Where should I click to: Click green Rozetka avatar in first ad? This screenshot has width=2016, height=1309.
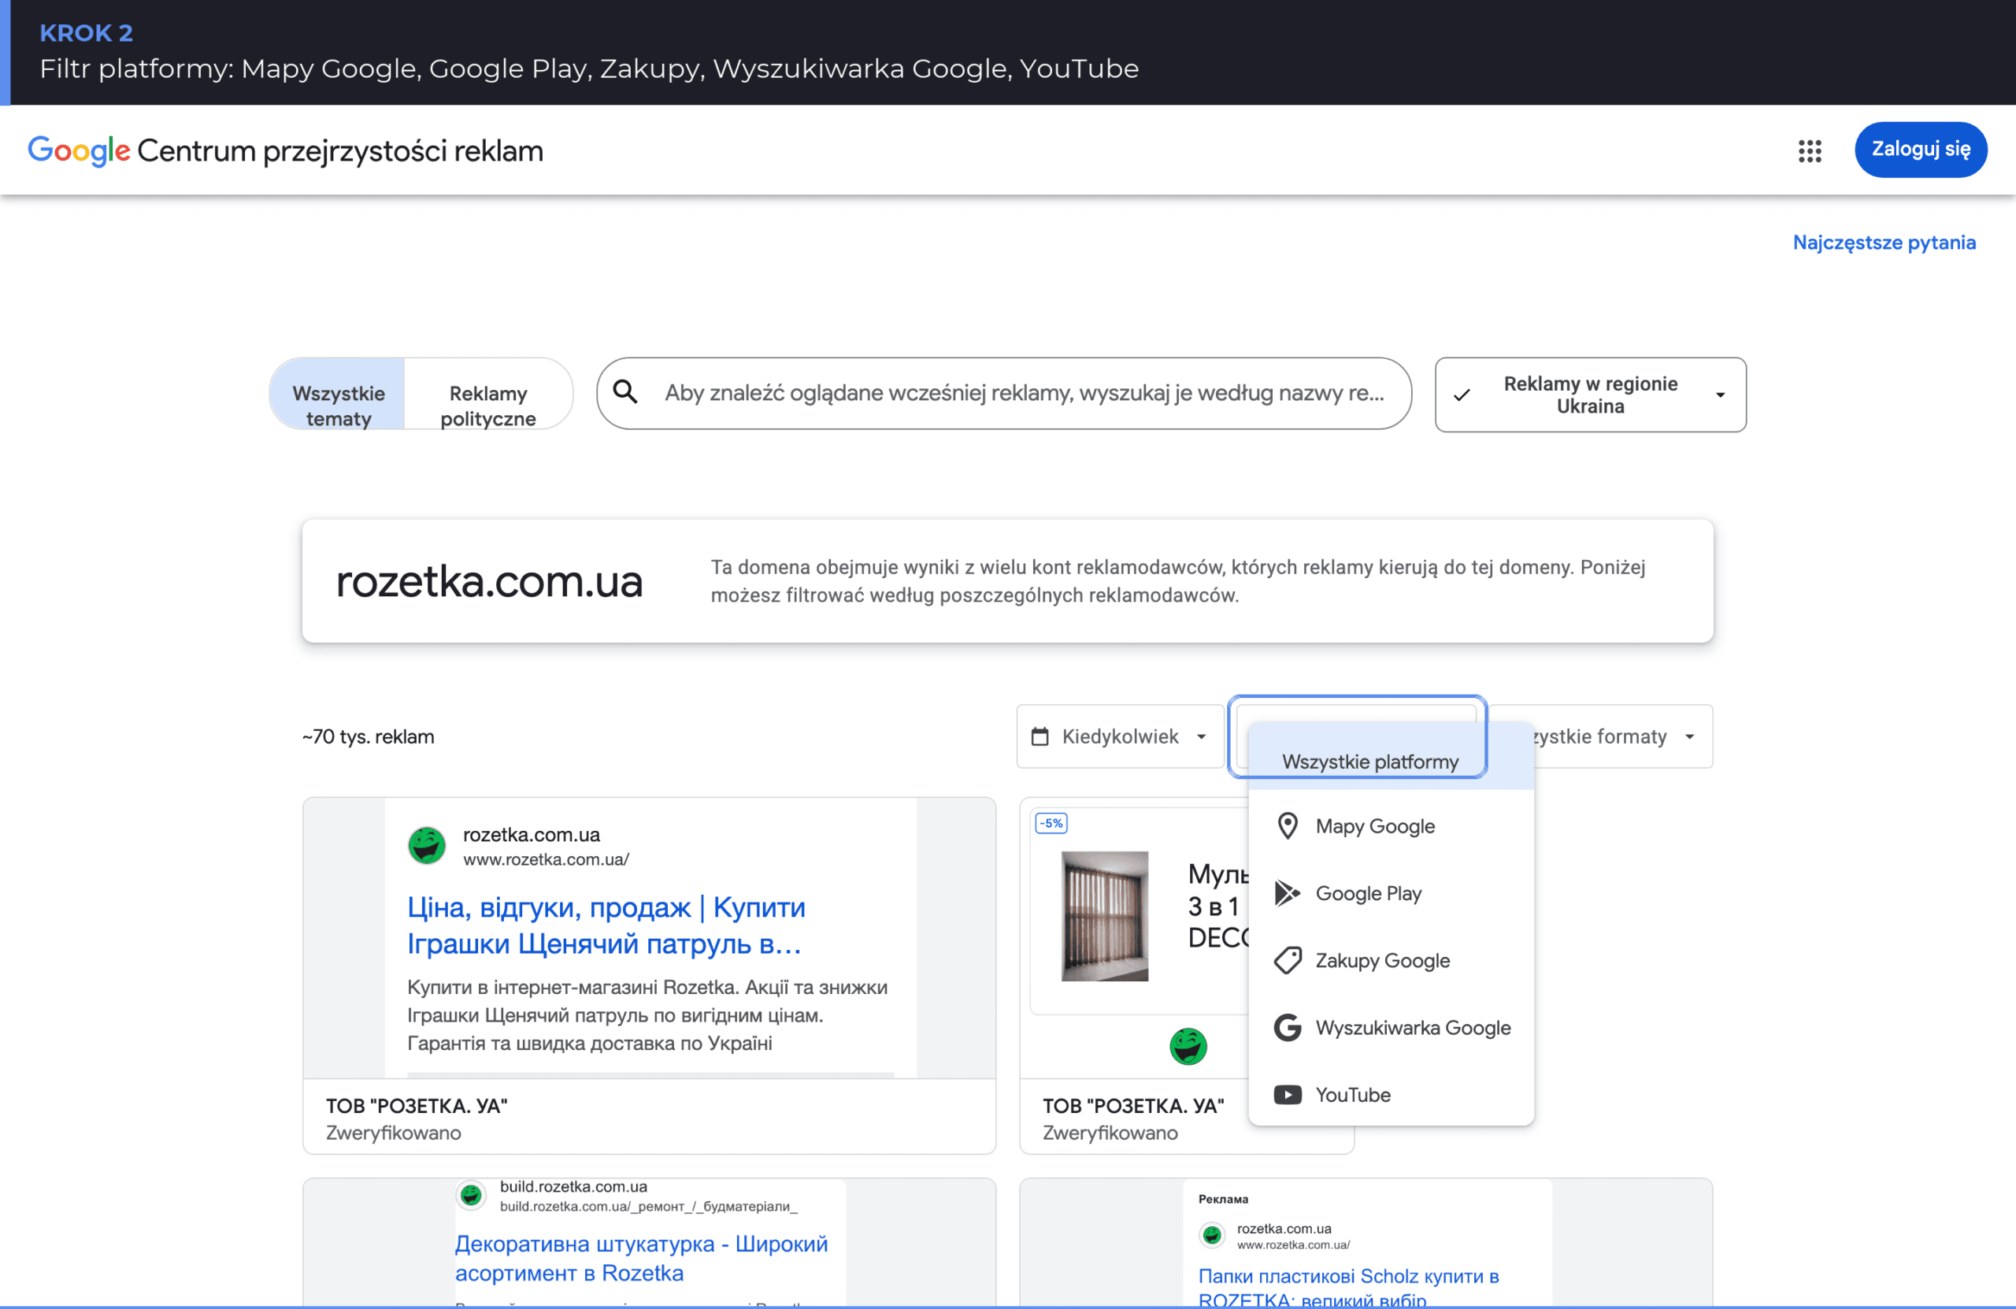427,845
